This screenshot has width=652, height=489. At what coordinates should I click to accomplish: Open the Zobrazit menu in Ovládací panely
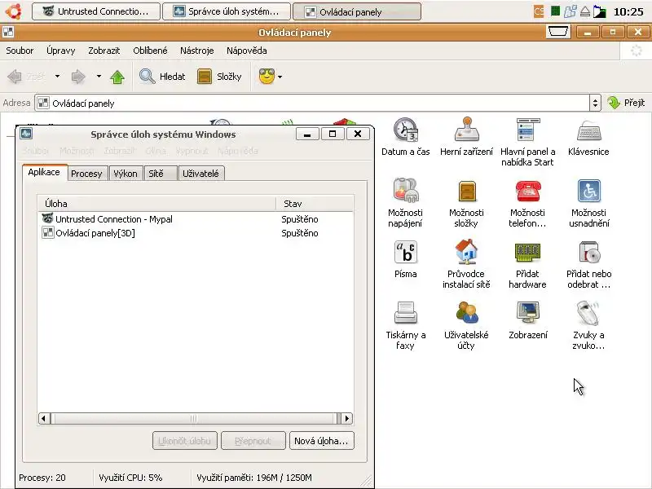104,51
